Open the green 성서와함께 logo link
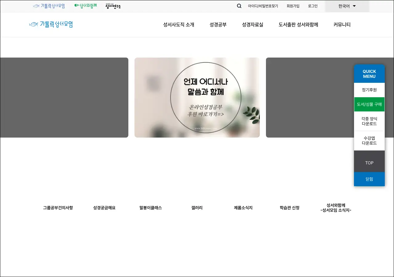Screen dimensions: 394x277 tap(86, 6)
